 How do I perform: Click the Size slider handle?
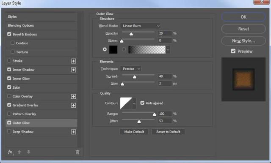[122, 84]
